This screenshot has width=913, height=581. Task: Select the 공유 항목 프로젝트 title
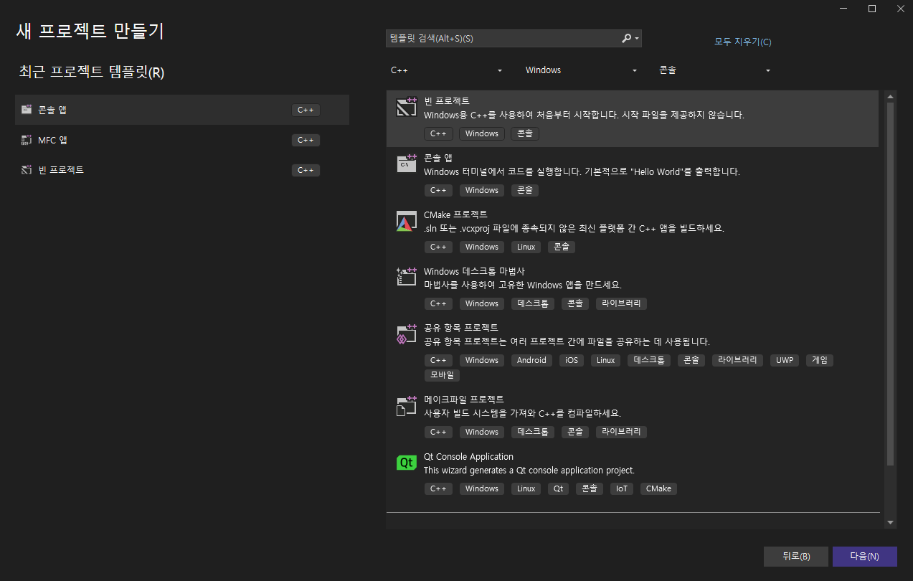coord(460,328)
